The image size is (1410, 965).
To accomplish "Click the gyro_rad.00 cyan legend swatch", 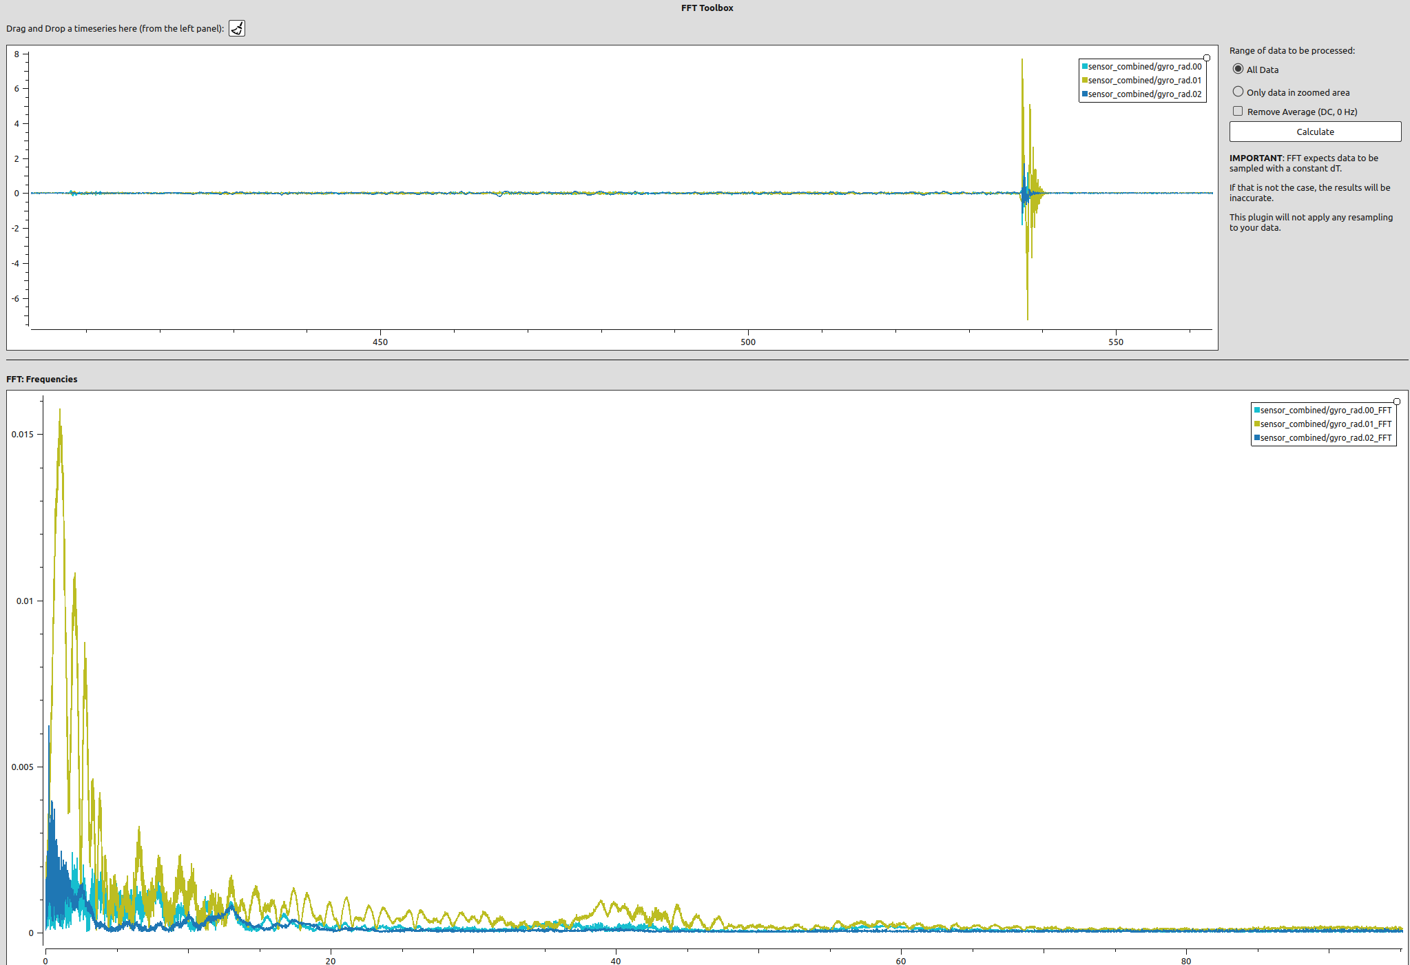I will pos(1085,67).
